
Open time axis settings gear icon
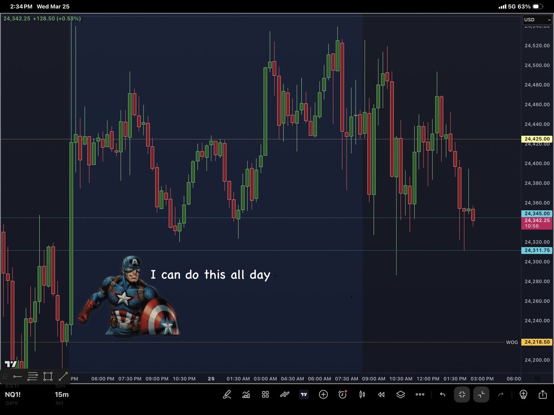click(x=537, y=379)
